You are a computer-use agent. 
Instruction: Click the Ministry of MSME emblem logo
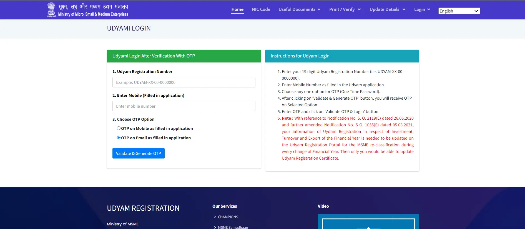click(51, 10)
